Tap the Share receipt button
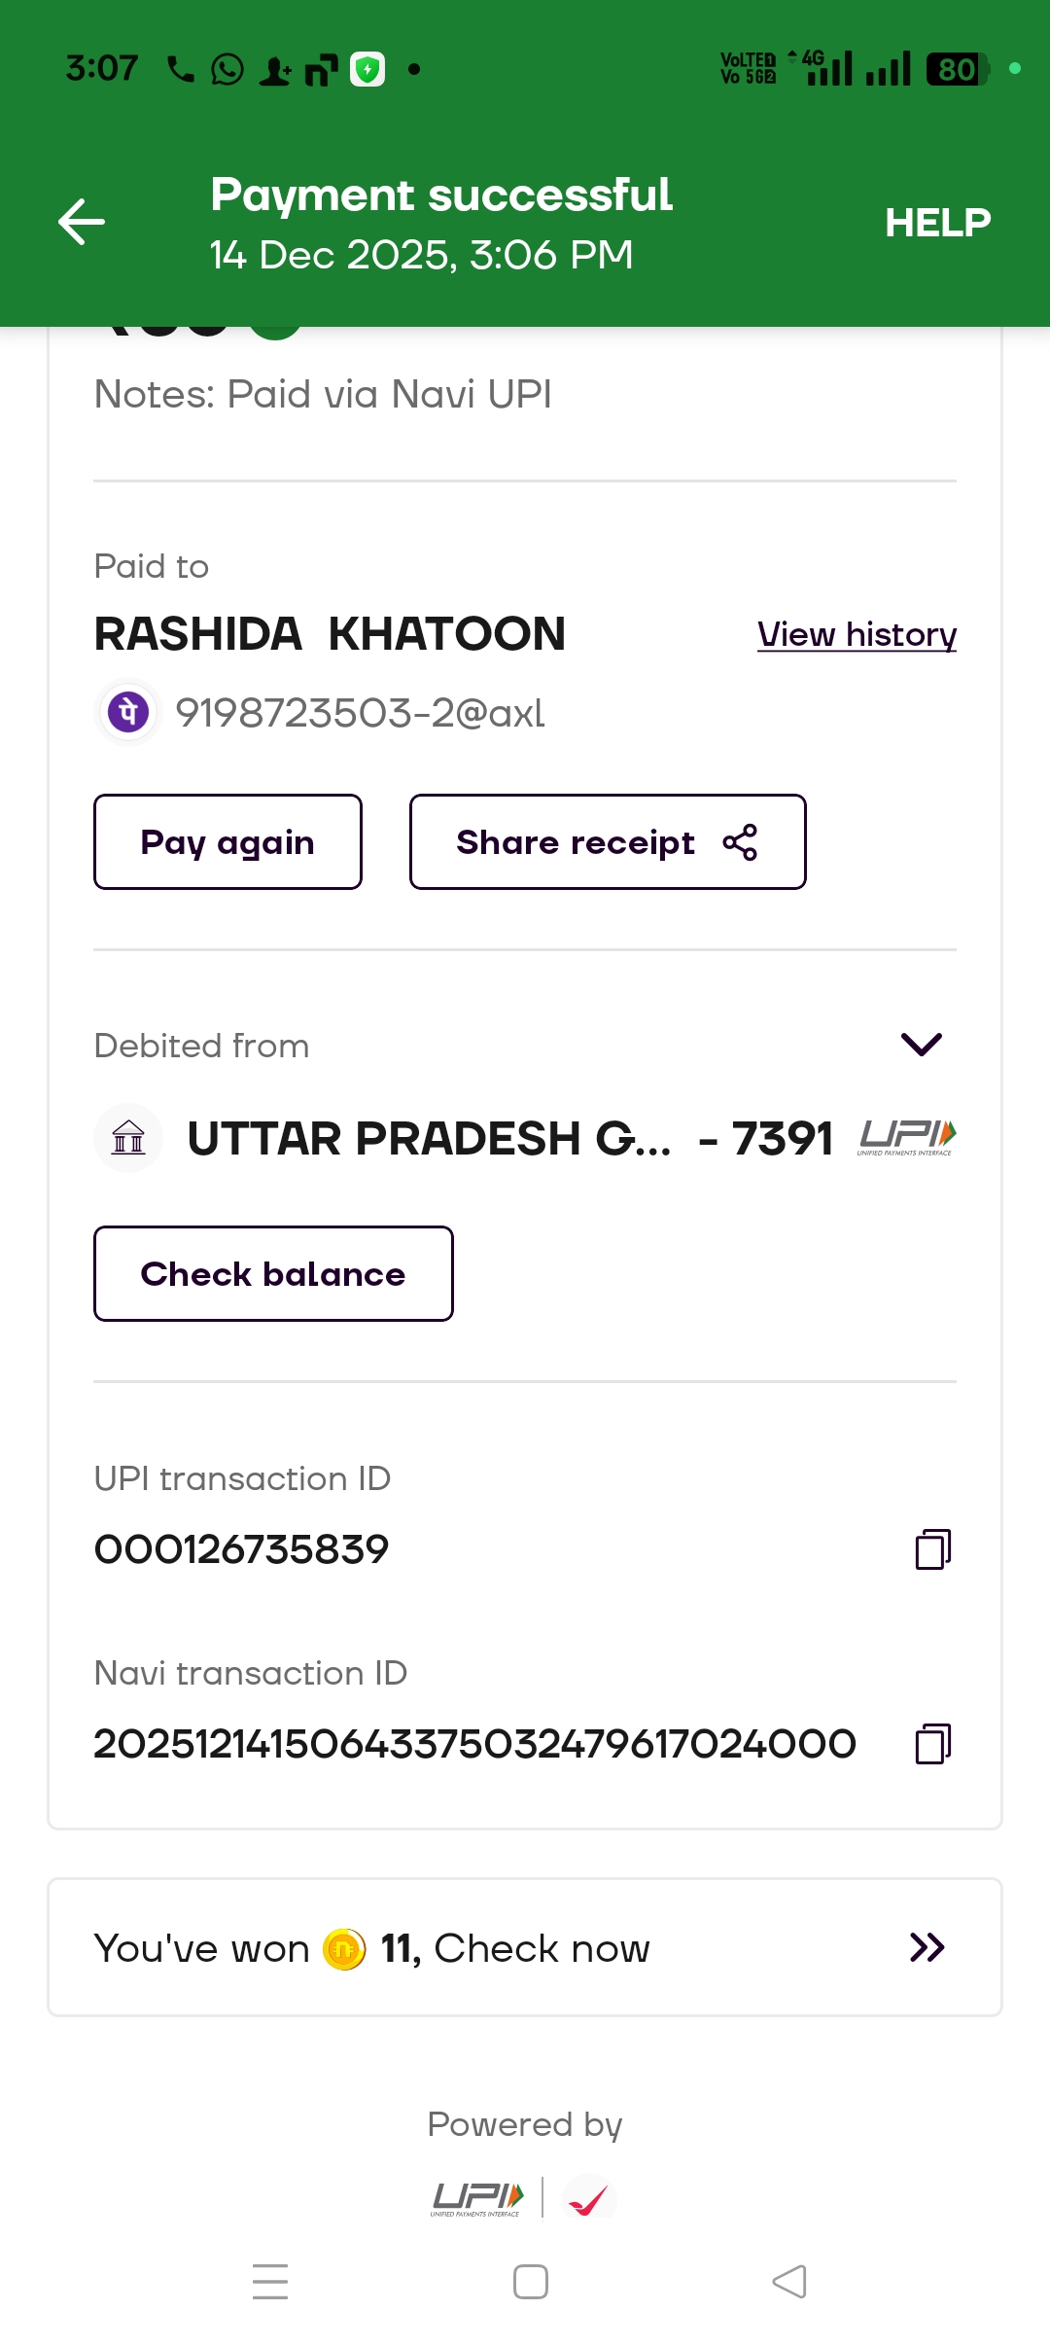 tap(607, 842)
